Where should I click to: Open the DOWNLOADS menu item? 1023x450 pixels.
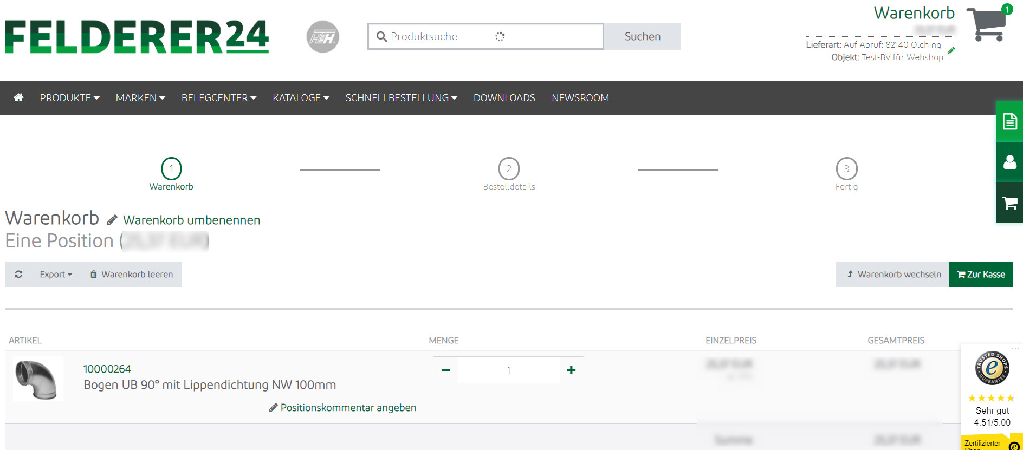coord(504,98)
